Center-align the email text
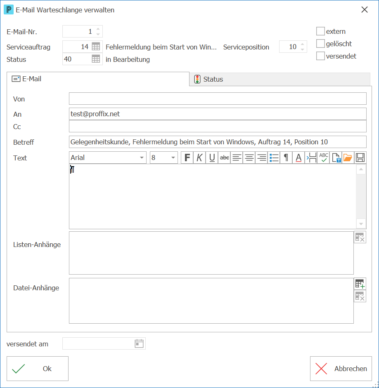 [249, 158]
